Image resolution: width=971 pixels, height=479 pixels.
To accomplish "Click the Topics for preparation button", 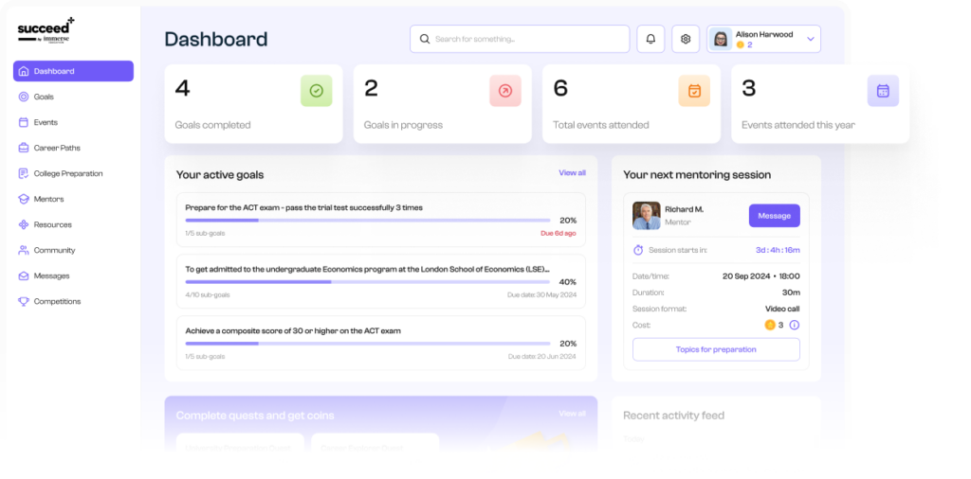I will tap(716, 349).
